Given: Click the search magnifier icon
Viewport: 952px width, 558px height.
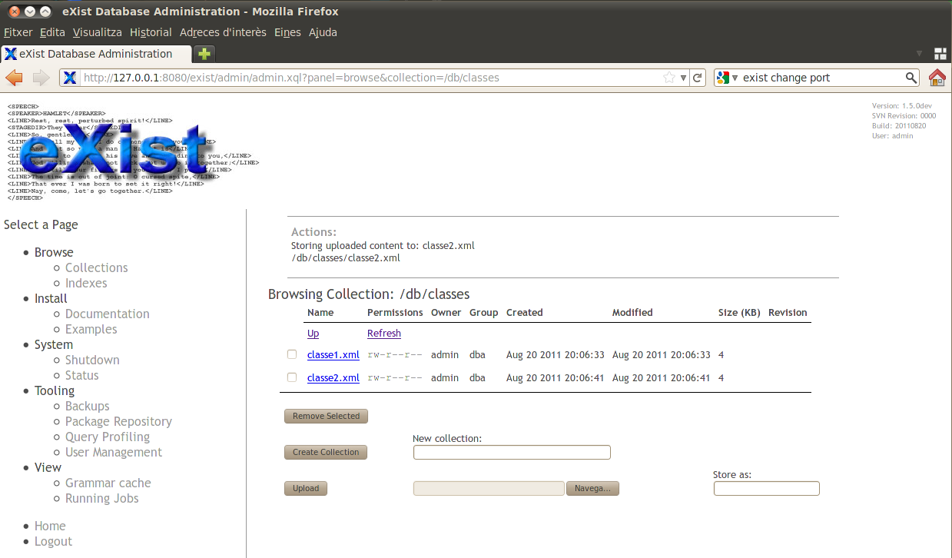Looking at the screenshot, I should (911, 78).
